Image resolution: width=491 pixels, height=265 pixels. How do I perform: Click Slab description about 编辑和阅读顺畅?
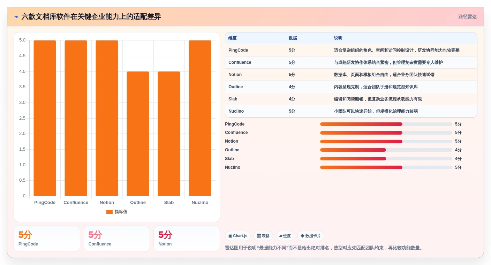(378, 99)
